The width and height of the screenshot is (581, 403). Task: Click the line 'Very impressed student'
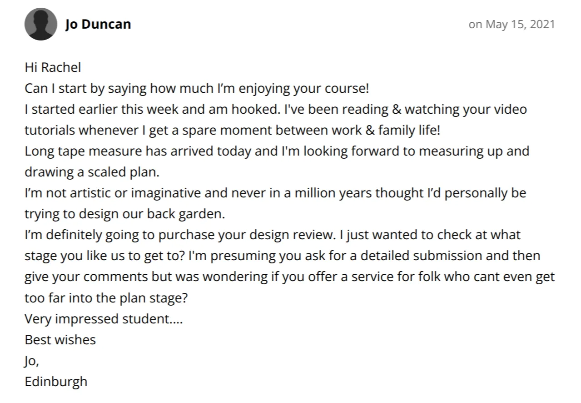pyautogui.click(x=104, y=318)
